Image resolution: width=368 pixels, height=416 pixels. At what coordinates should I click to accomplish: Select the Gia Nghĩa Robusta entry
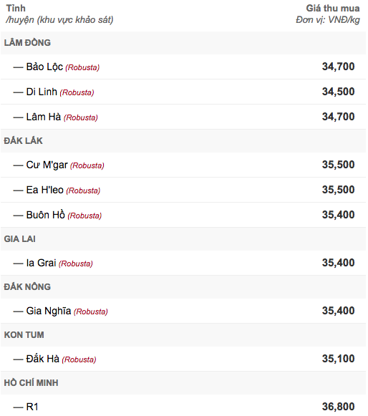[x=183, y=311]
